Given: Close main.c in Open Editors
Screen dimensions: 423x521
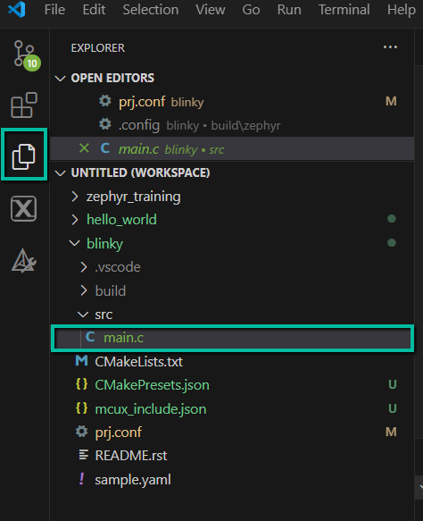Looking at the screenshot, I should coord(84,148).
